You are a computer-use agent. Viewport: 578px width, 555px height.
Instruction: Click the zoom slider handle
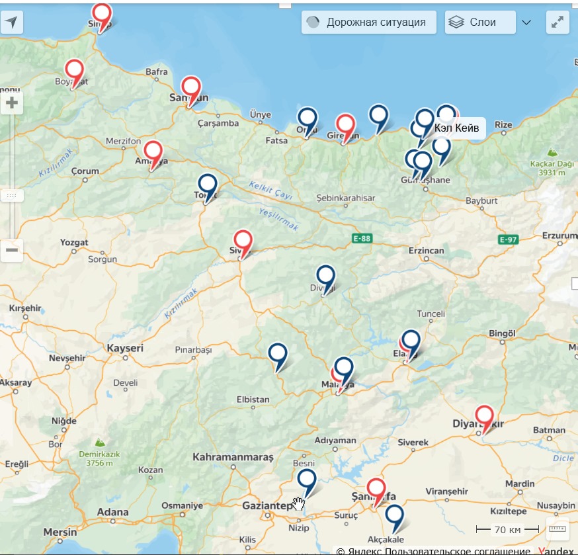pyautogui.click(x=11, y=195)
